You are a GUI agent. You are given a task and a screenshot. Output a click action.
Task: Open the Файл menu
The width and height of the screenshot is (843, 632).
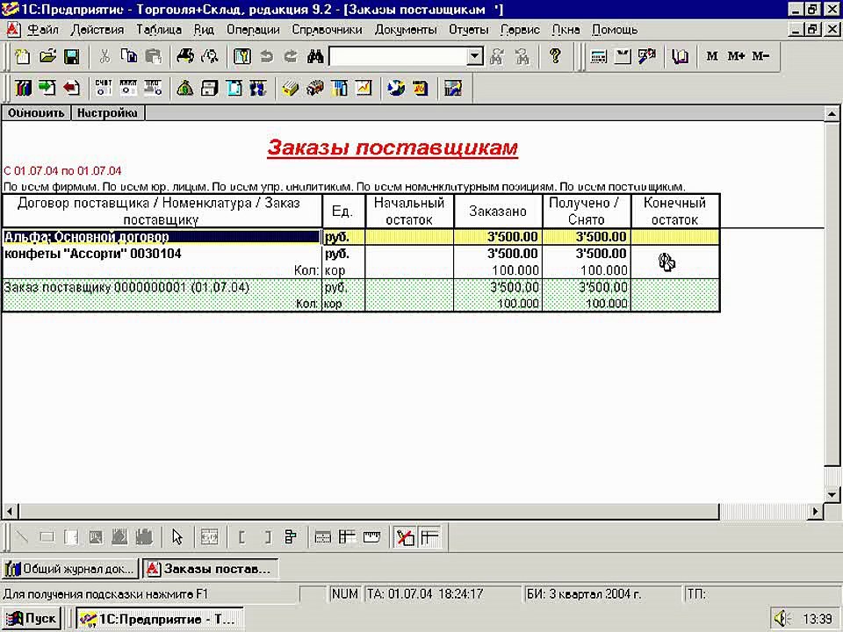[43, 30]
